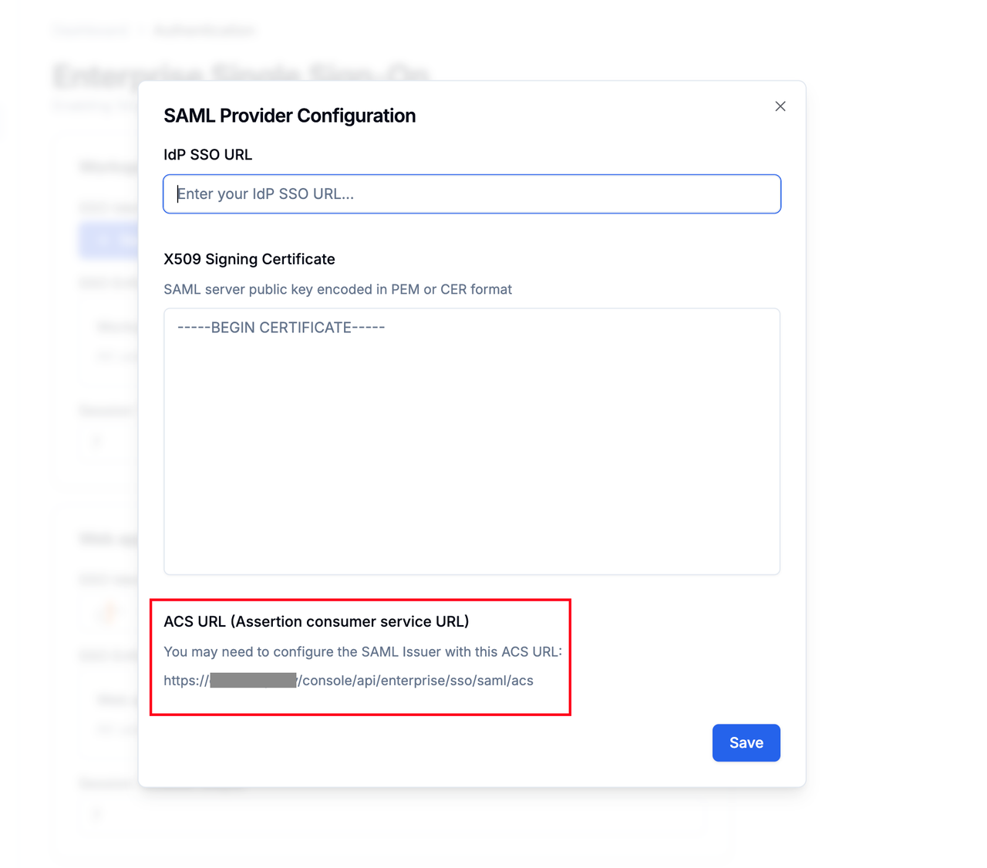
Task: Click into the IdP SSO URL field
Action: 472,194
